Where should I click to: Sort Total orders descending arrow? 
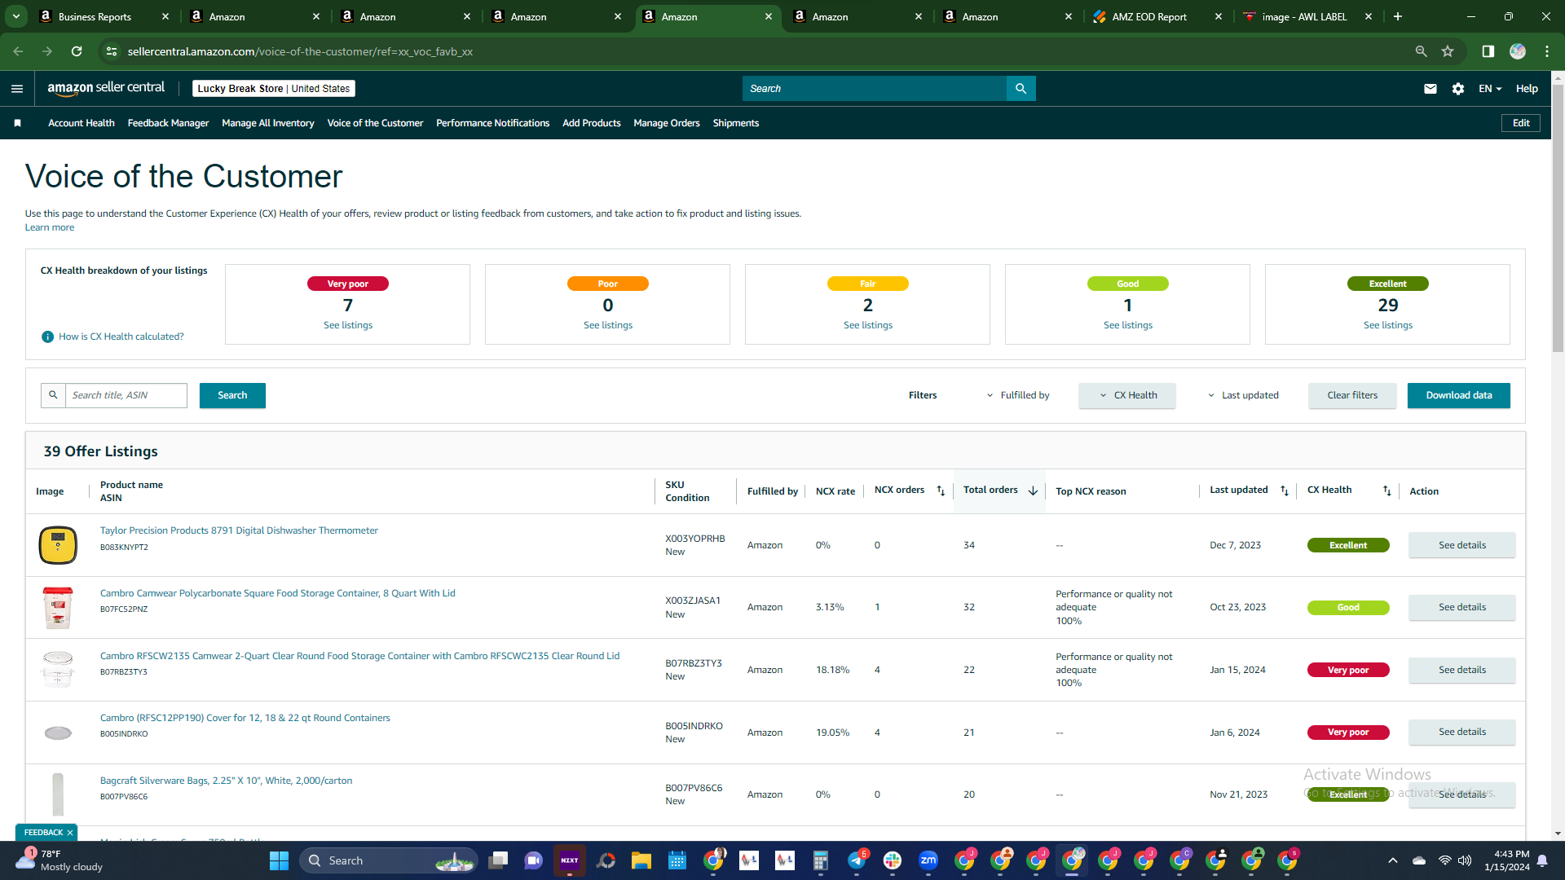(1033, 491)
